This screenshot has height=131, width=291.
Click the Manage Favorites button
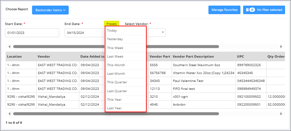click(224, 10)
